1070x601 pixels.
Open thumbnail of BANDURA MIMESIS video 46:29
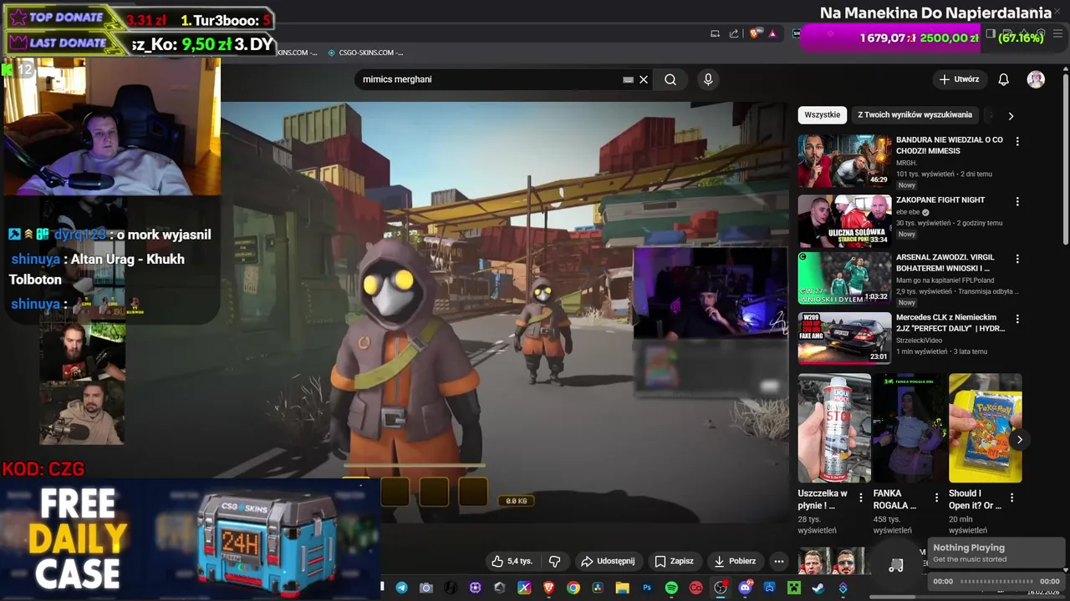coord(844,161)
